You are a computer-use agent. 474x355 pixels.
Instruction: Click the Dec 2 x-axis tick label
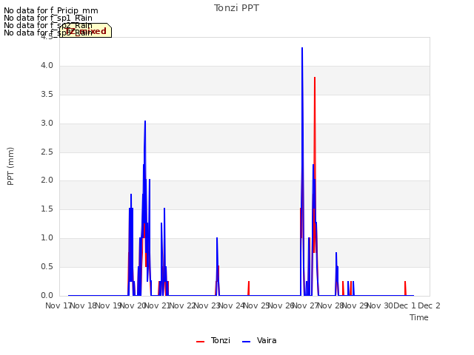pyautogui.click(x=429, y=305)
